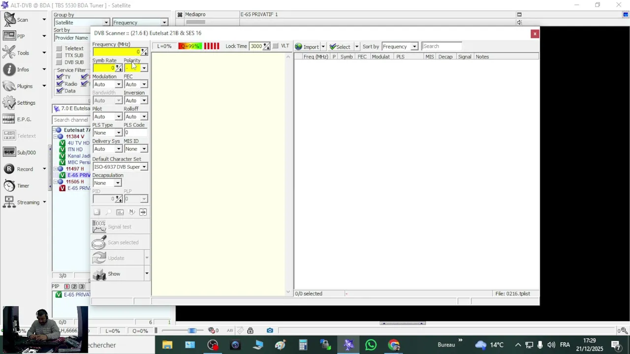
Task: Close the DVB Scanner dialog
Action: pyautogui.click(x=535, y=33)
